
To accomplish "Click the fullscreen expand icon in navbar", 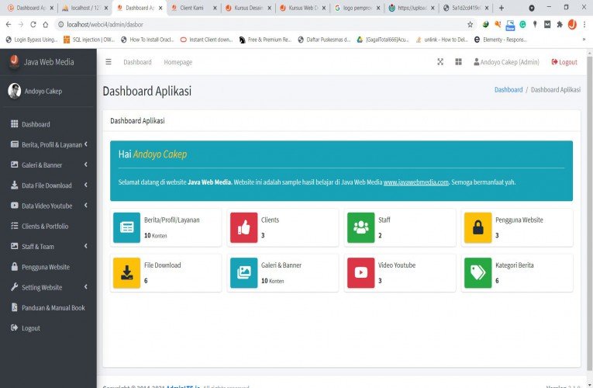I will (440, 62).
